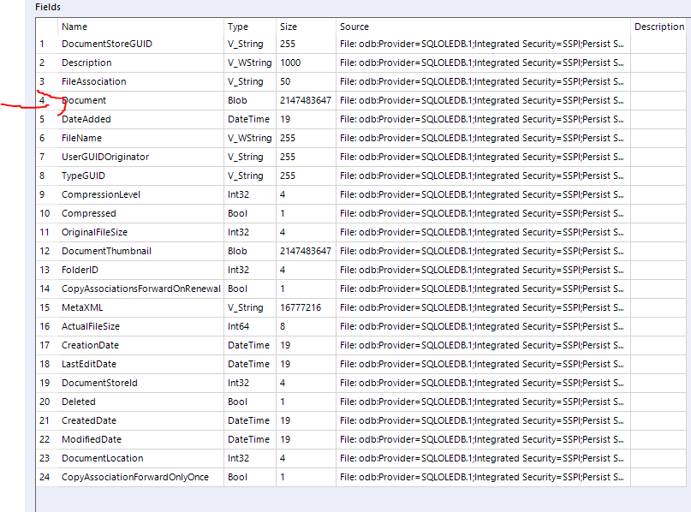Select the Description column header
Viewport: 691px width, 512px height.
(658, 26)
